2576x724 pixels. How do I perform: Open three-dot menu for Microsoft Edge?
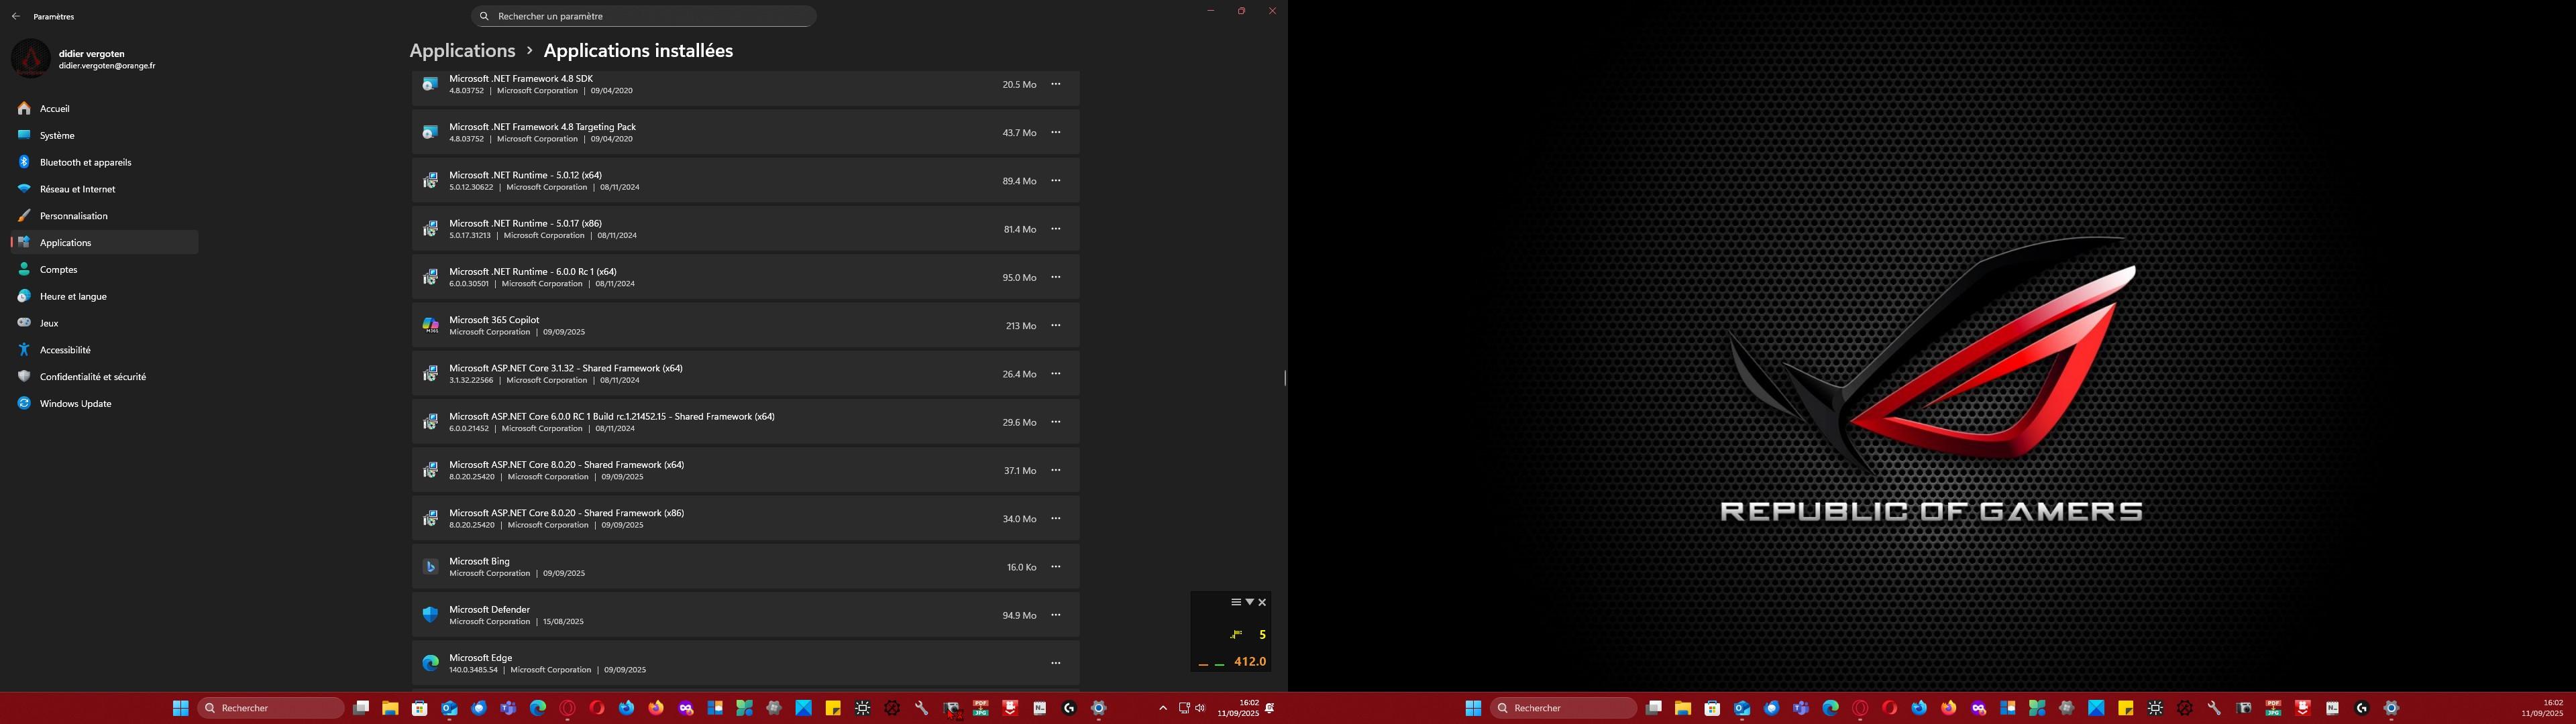[x=1055, y=663]
